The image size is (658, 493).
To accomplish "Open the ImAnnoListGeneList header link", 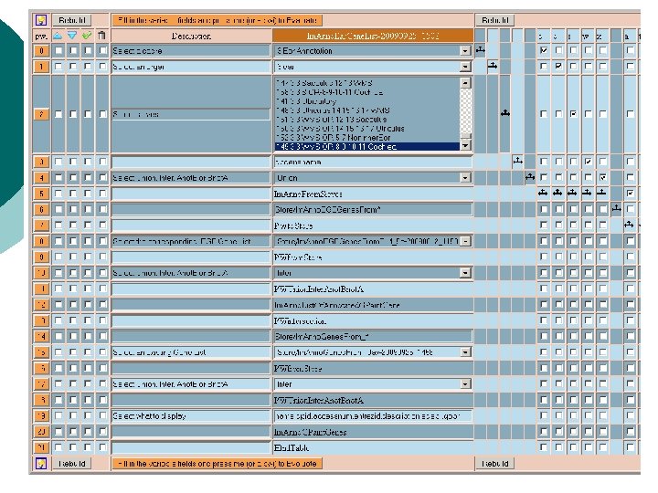I will coord(373,36).
